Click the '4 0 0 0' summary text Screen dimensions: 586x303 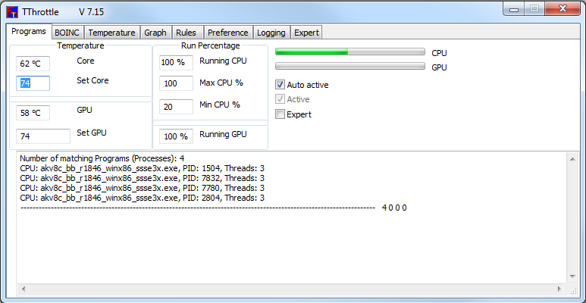(394, 208)
